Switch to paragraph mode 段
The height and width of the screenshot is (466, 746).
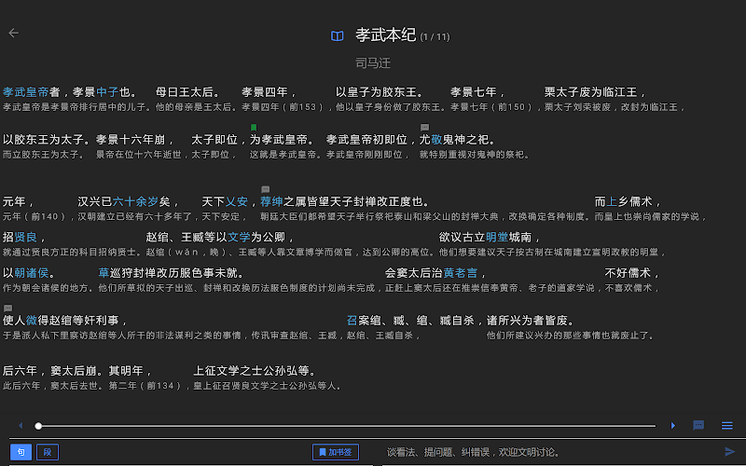47,452
